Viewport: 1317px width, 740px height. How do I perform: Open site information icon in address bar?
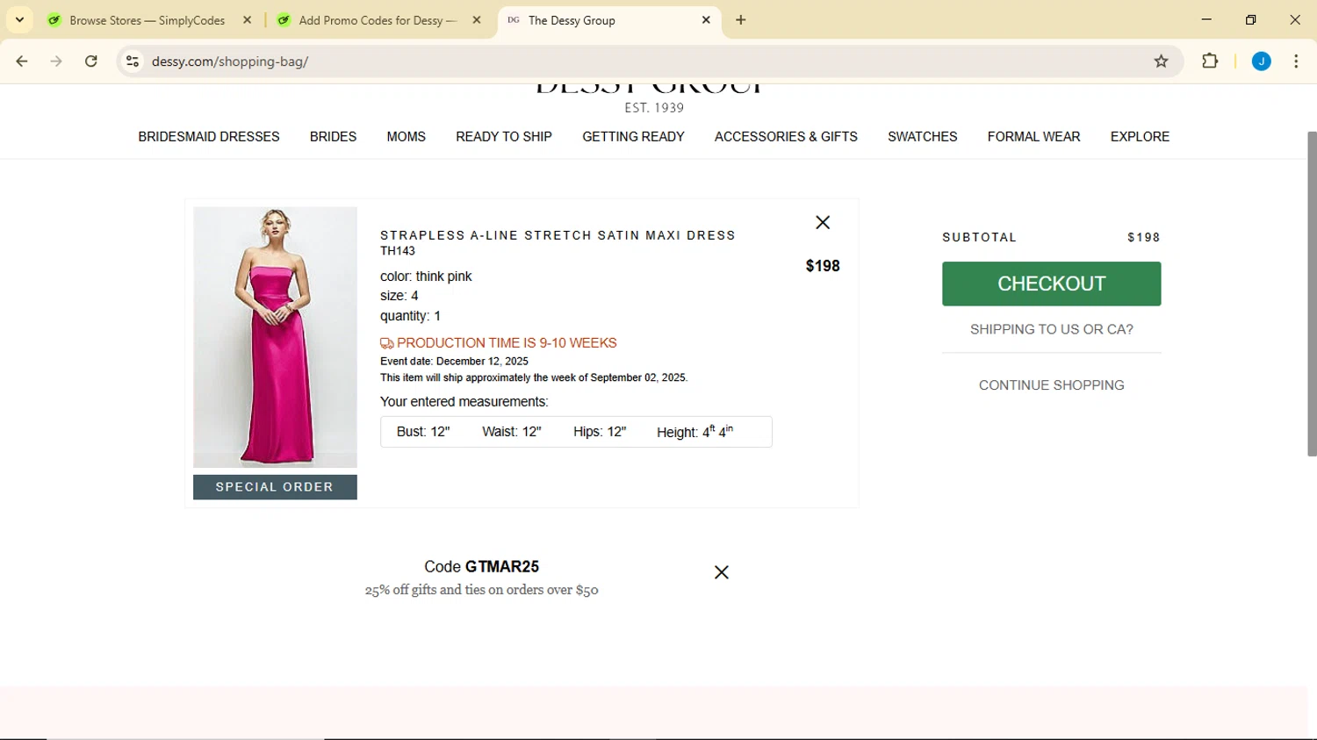133,61
